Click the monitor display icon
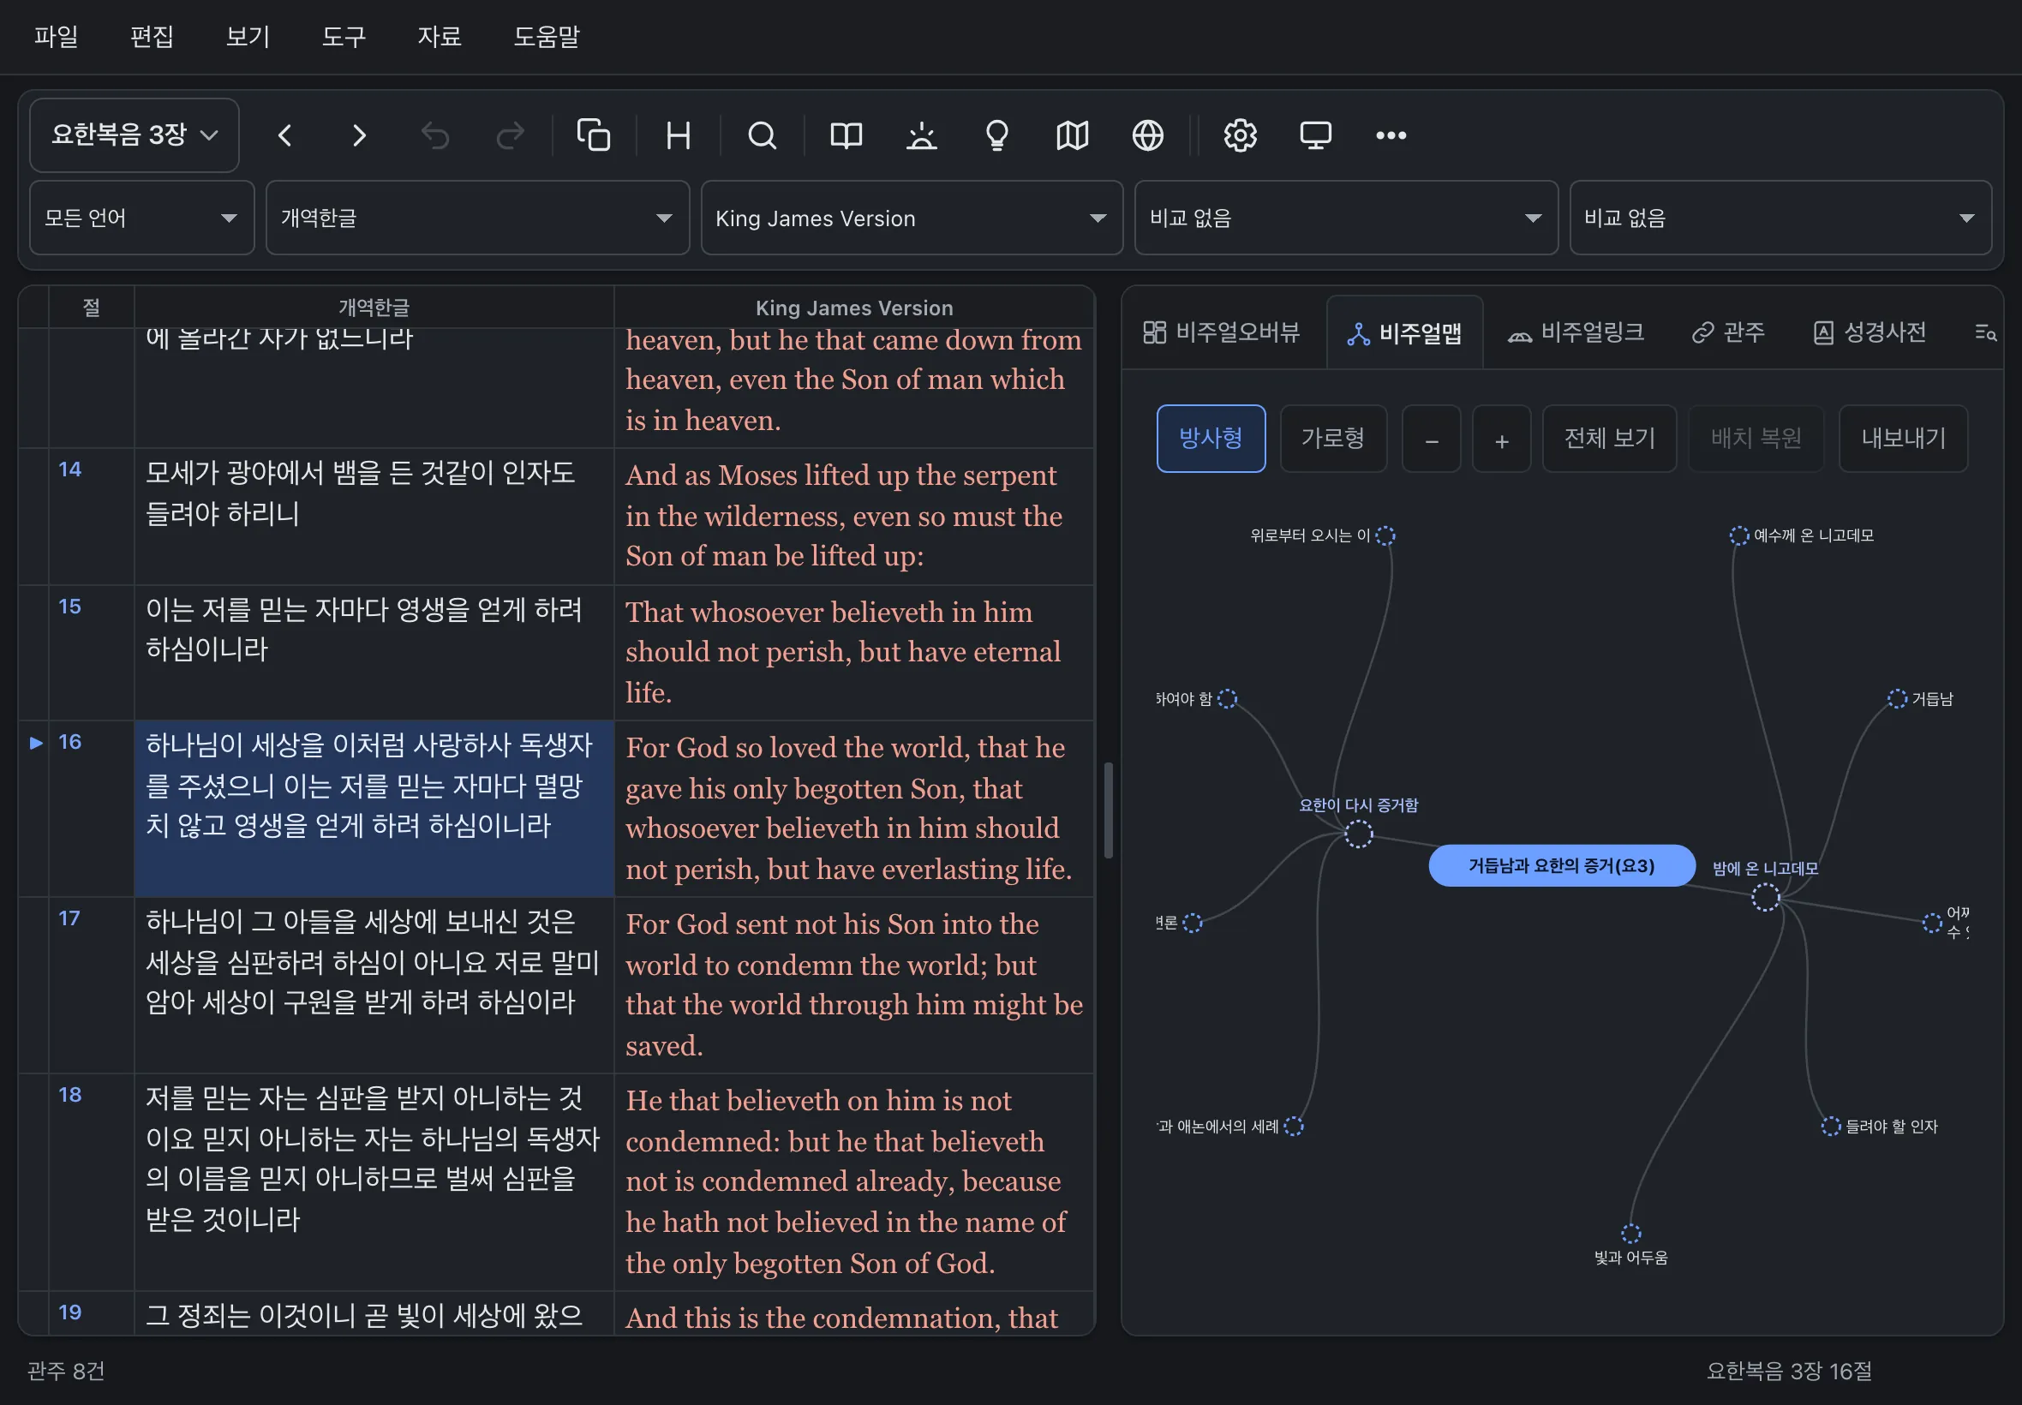Image resolution: width=2022 pixels, height=1405 pixels. pos(1316,135)
